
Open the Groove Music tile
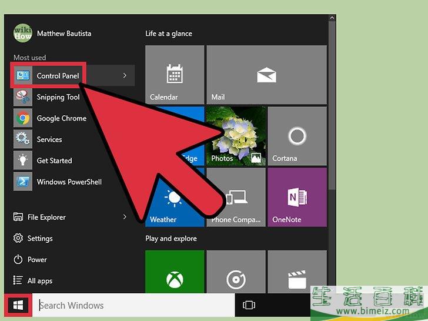click(236, 272)
